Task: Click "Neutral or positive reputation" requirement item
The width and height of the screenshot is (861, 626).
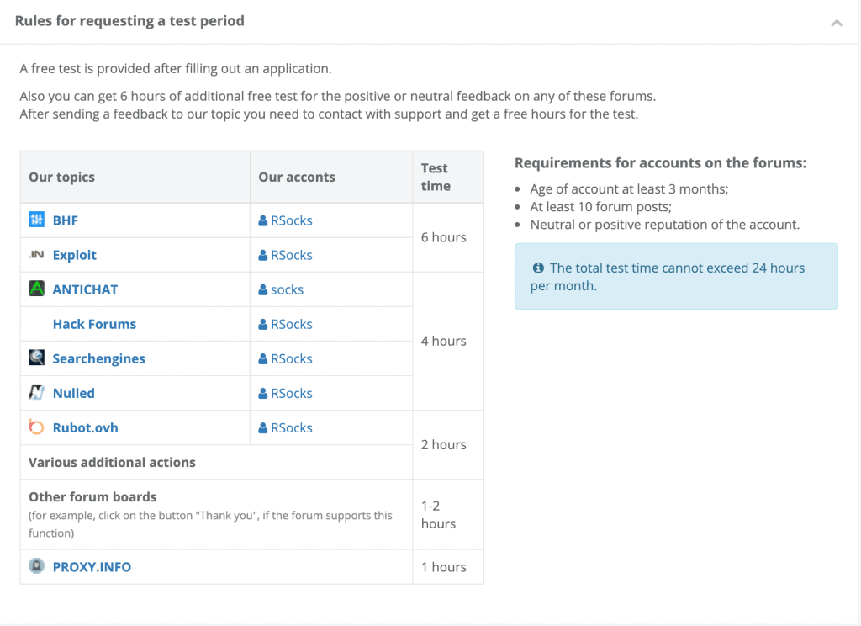Action: [x=665, y=225]
